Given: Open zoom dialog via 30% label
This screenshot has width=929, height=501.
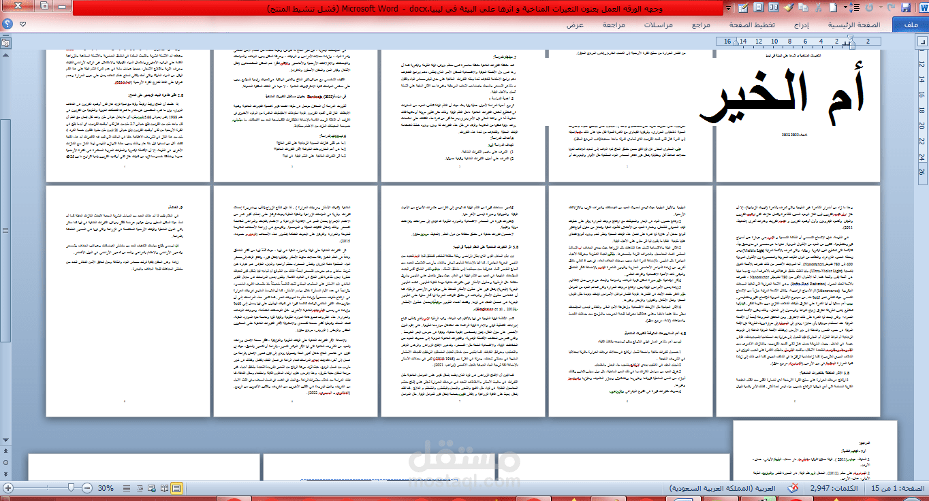Looking at the screenshot, I should coord(106,488).
